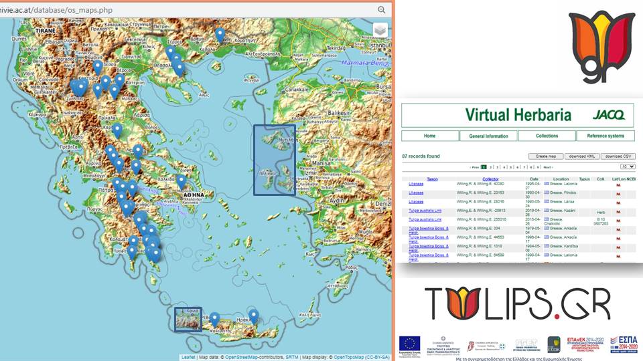Open Lat/Lon icon for Tulipa boeotica 64589 row

pyautogui.click(x=618, y=257)
